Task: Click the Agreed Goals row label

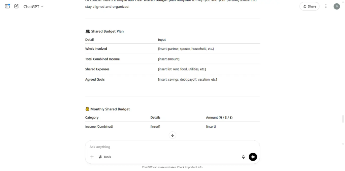Action: coord(95,80)
